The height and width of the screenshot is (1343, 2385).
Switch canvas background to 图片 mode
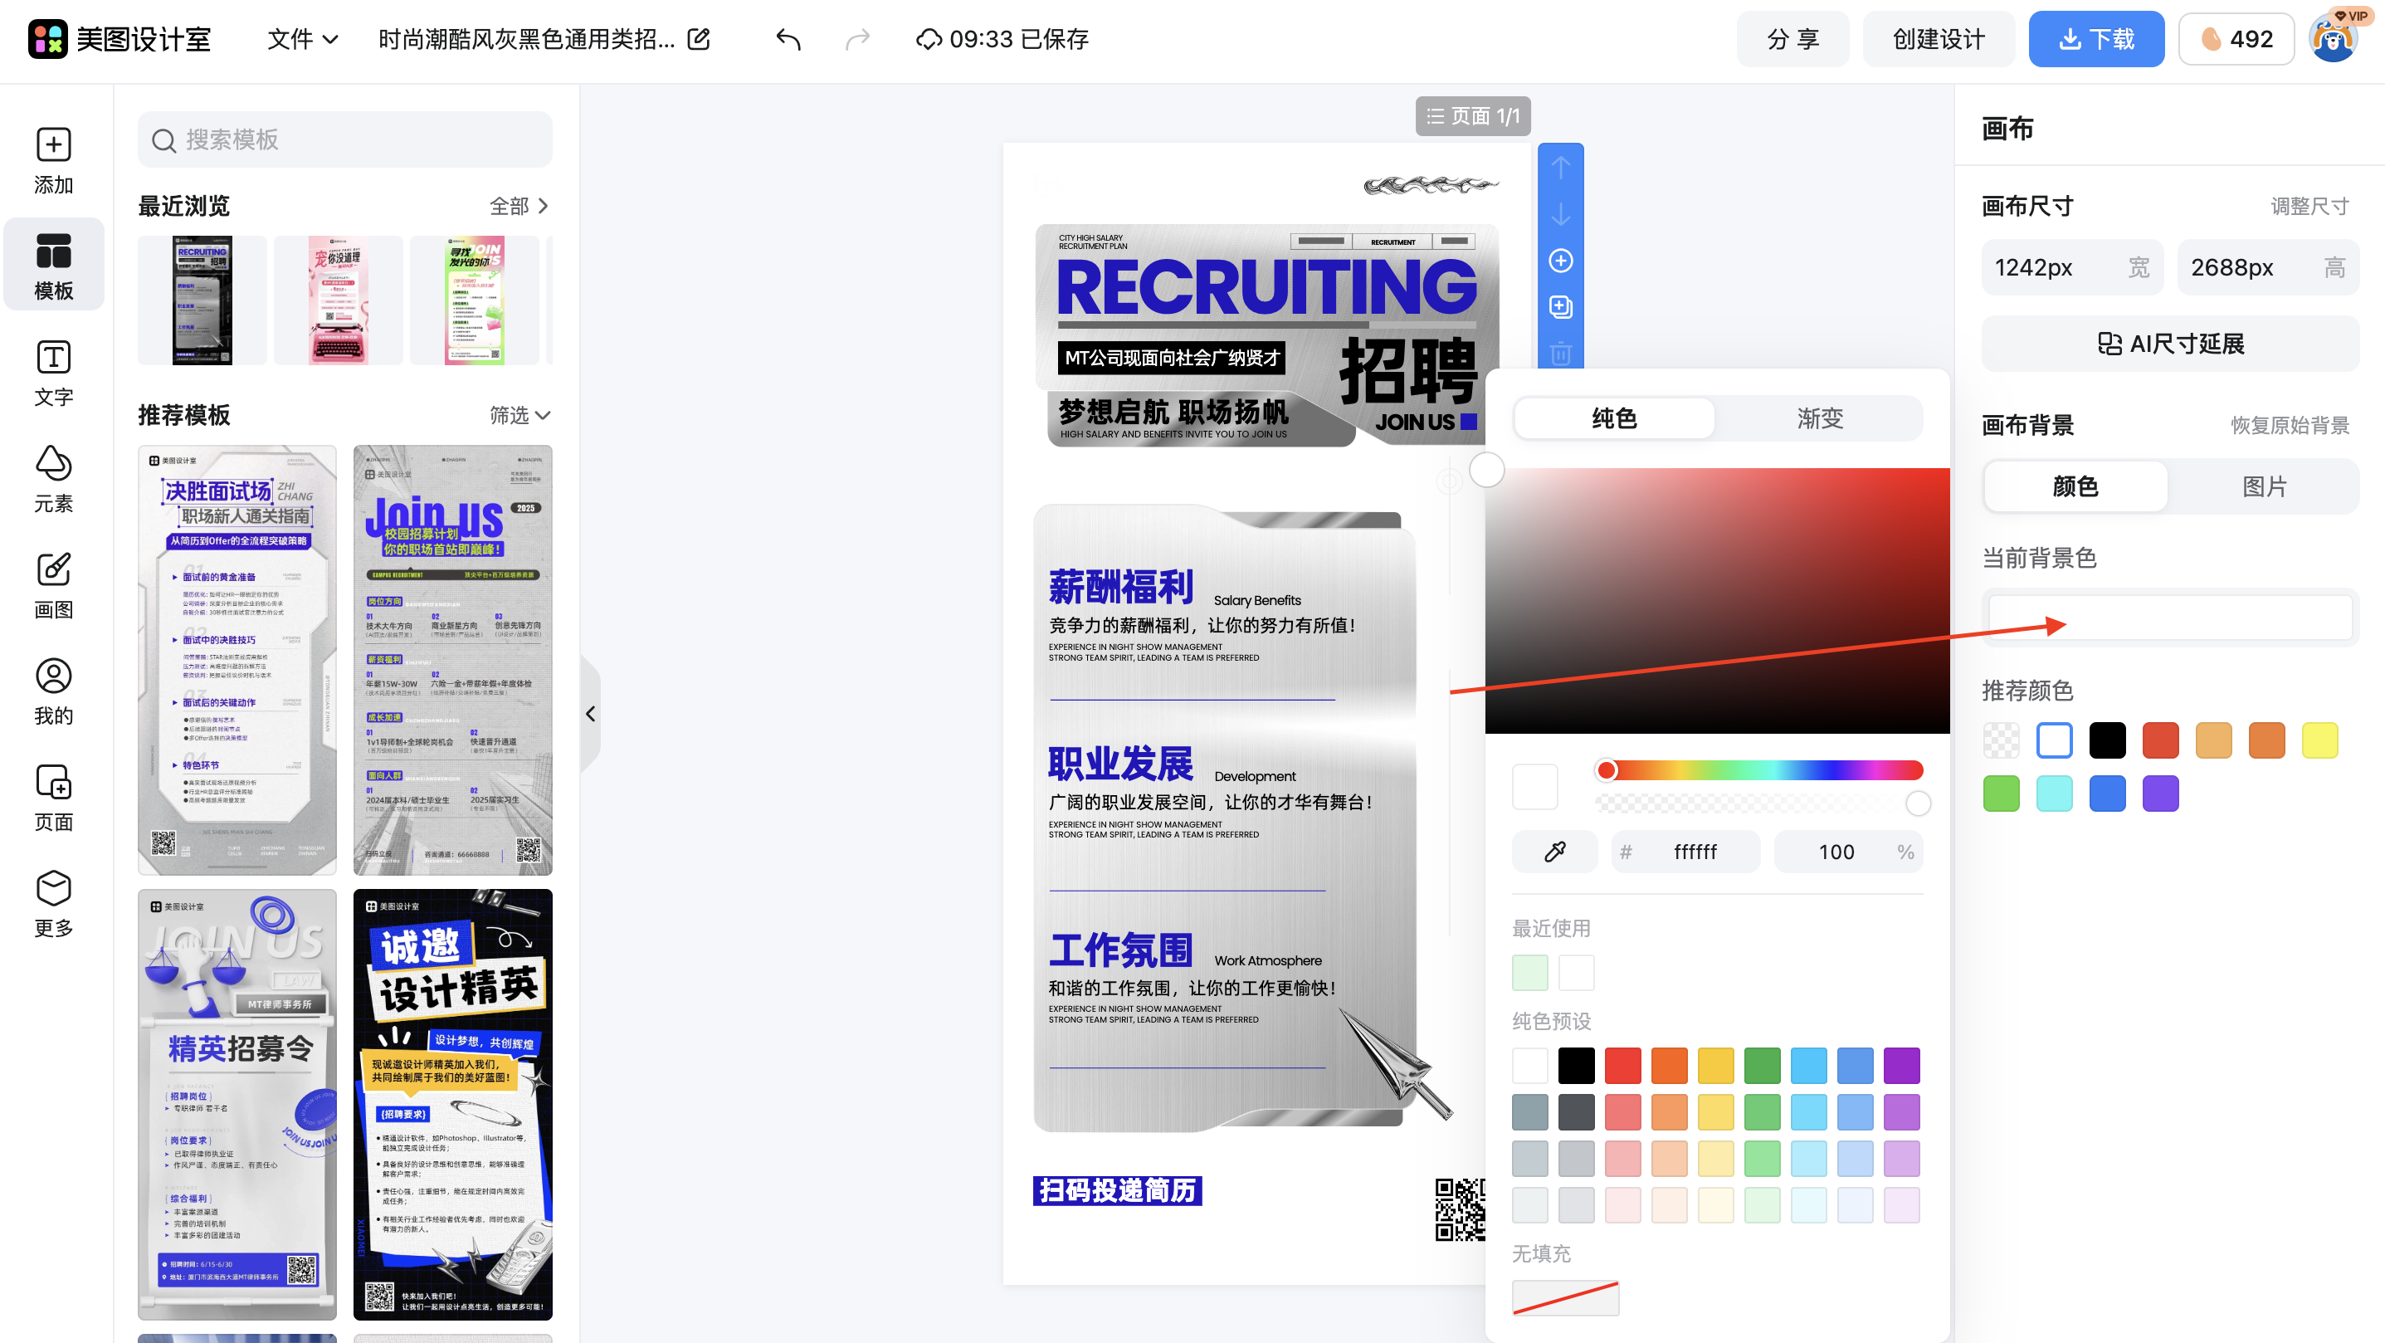click(x=2266, y=486)
